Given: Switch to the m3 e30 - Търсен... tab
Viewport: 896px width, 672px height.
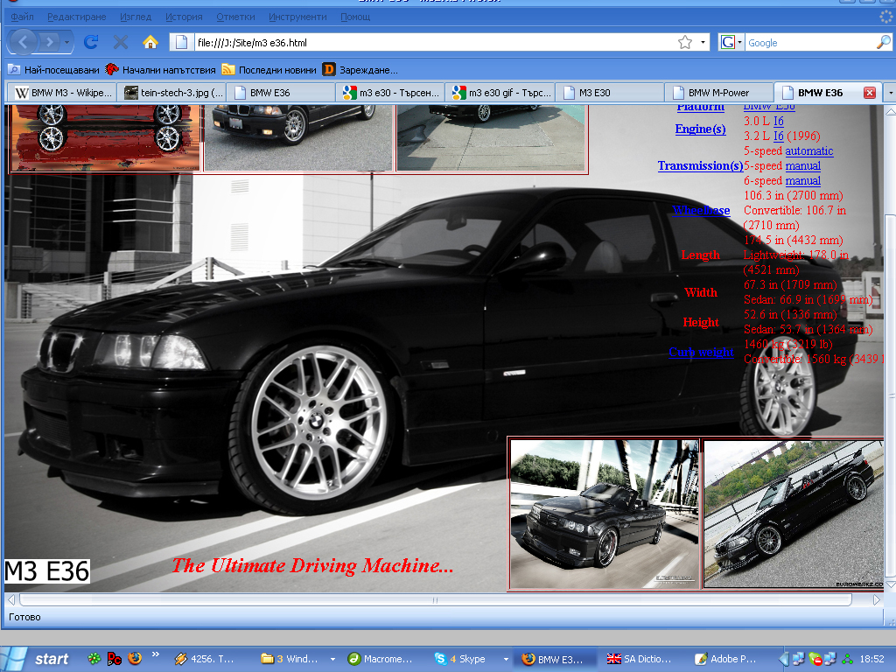Looking at the screenshot, I should pyautogui.click(x=391, y=93).
